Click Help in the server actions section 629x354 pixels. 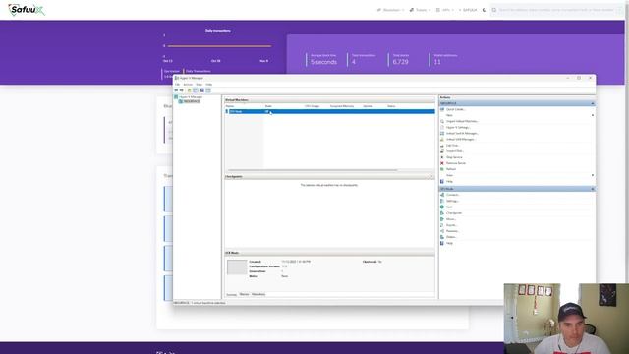(449, 181)
